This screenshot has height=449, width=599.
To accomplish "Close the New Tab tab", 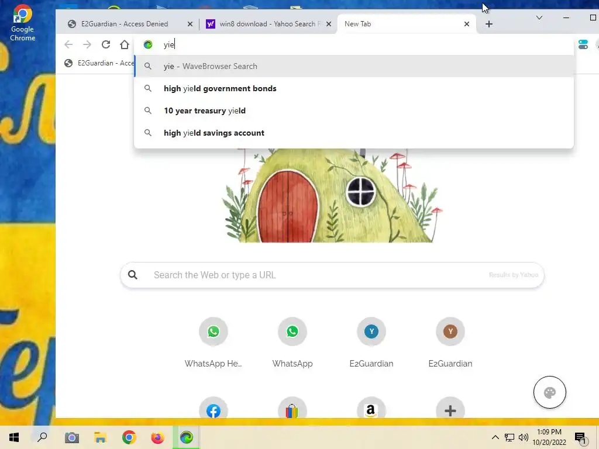I will (466, 24).
